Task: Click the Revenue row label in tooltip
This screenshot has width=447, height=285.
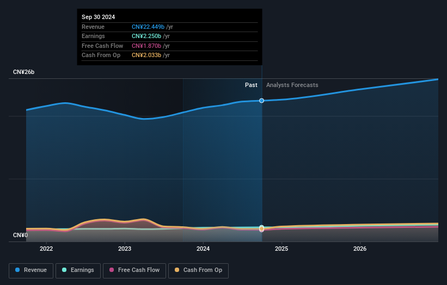Action: coord(93,27)
